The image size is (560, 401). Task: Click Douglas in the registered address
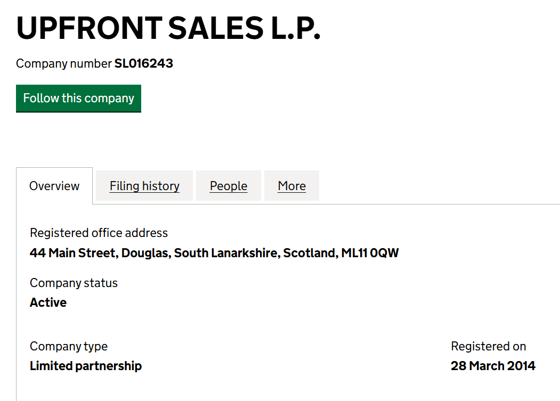(145, 253)
